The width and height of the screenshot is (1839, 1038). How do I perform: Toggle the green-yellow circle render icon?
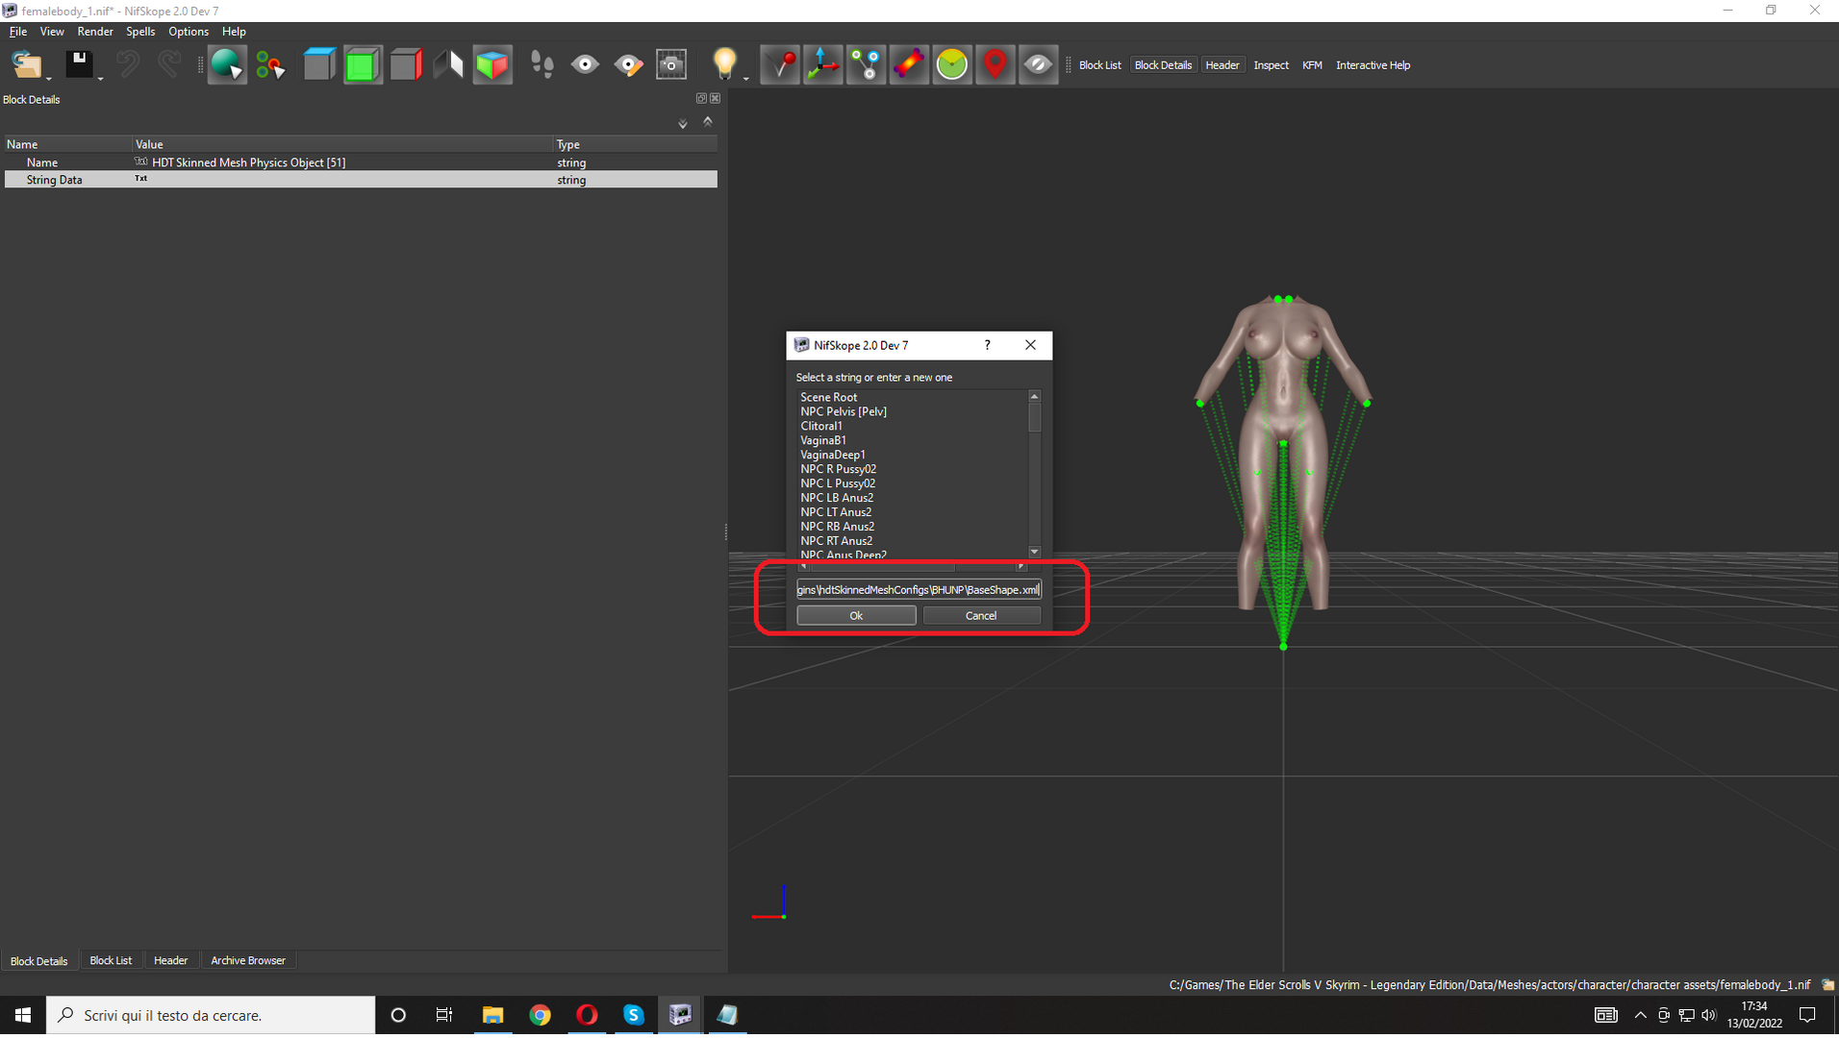tap(952, 64)
